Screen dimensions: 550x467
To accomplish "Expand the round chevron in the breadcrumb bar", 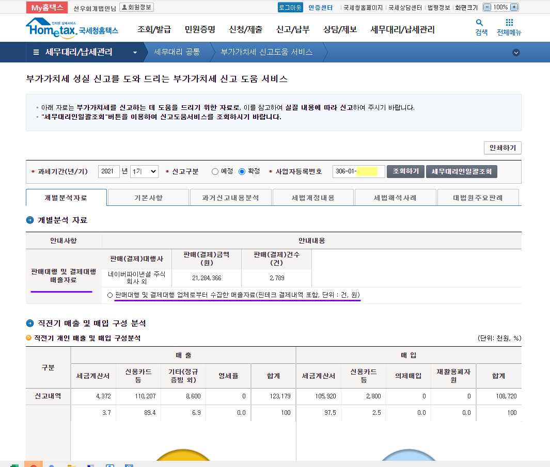I will [516, 53].
